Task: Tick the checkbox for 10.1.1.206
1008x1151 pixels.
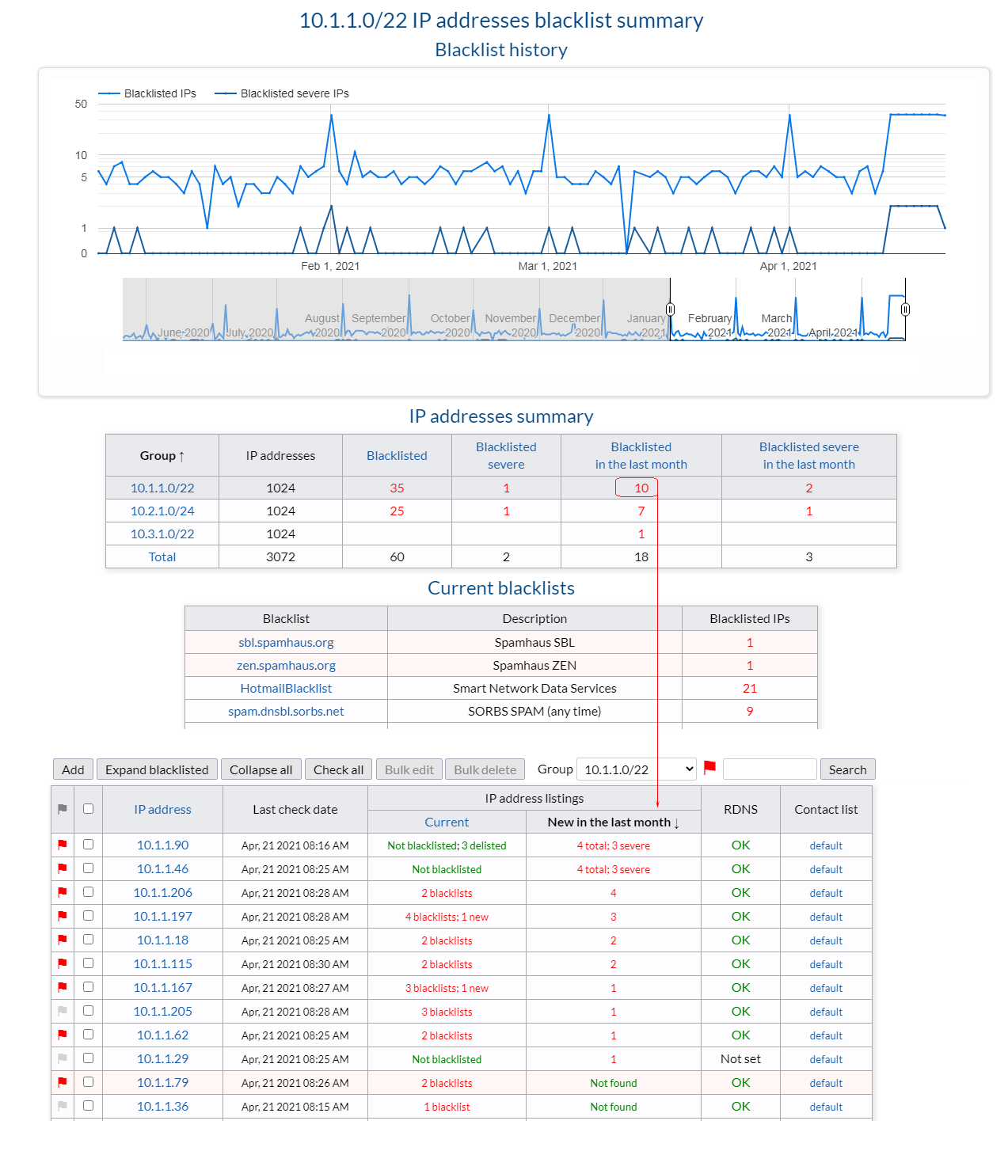Action: pyautogui.click(x=88, y=892)
